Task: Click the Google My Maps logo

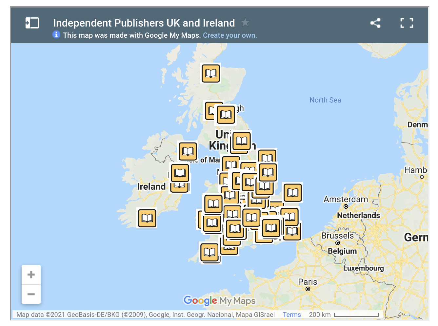Action: [x=219, y=300]
